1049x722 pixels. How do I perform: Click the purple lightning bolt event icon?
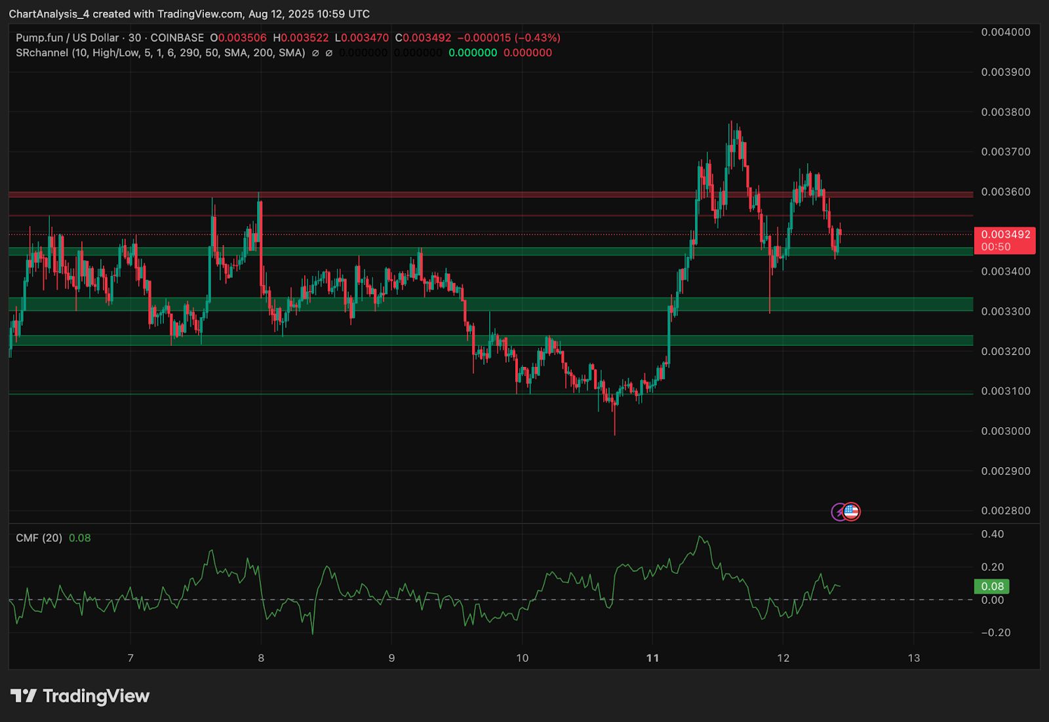click(x=839, y=512)
